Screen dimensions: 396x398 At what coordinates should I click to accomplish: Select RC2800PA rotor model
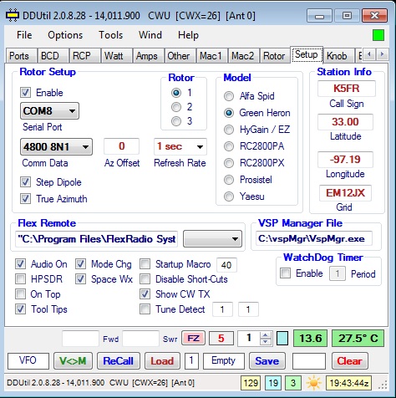229,146
